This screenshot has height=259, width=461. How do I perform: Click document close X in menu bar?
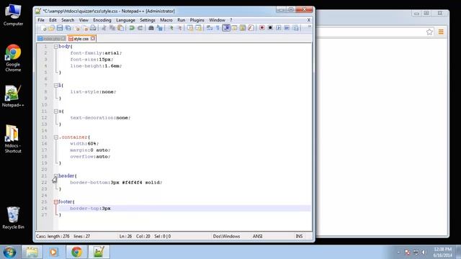pyautogui.click(x=309, y=20)
